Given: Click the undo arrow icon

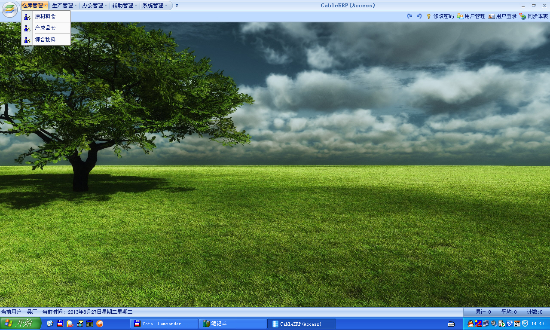Looking at the screenshot, I should click(419, 16).
